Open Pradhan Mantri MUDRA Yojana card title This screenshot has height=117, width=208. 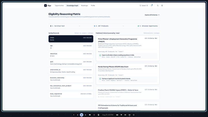118,90
